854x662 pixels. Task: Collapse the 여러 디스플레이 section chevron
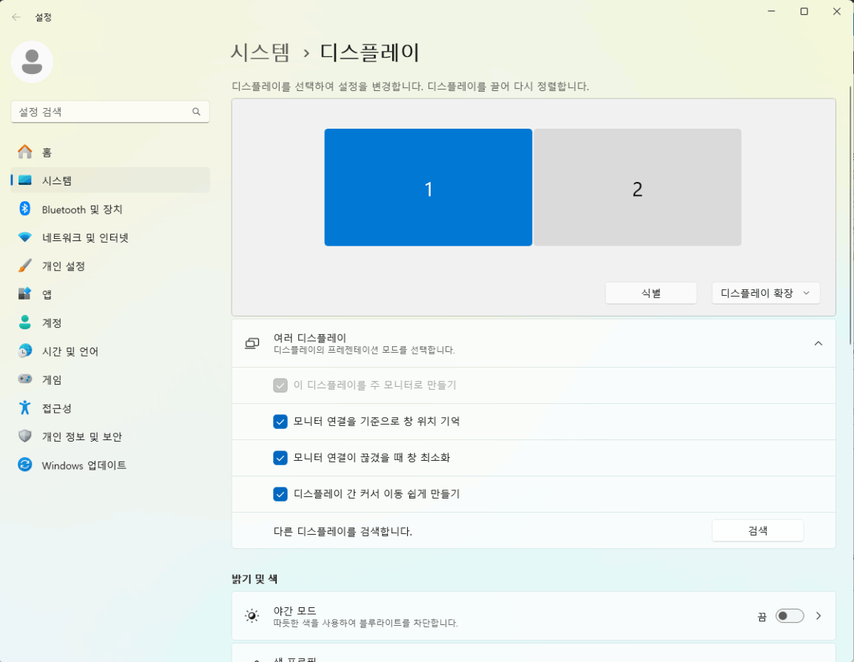click(x=818, y=343)
